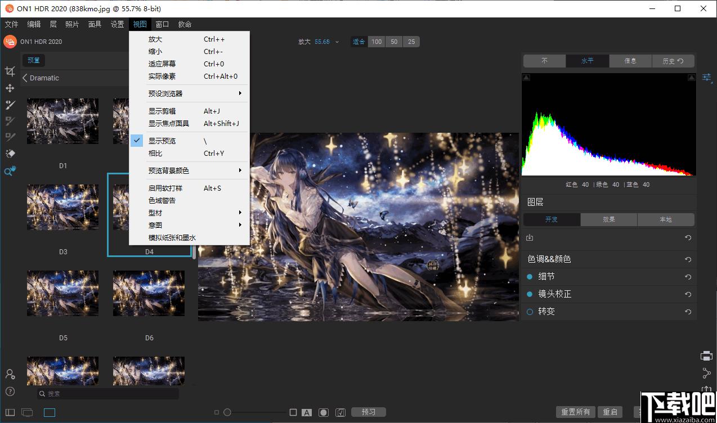The width and height of the screenshot is (717, 423).
Task: Click the 预习 button
Action: click(369, 412)
